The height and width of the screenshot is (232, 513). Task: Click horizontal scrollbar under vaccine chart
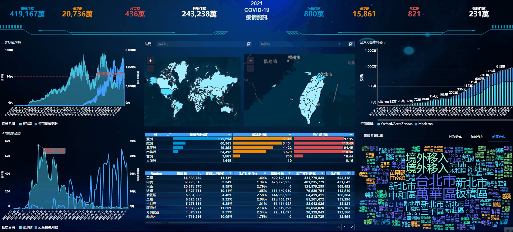[443, 120]
